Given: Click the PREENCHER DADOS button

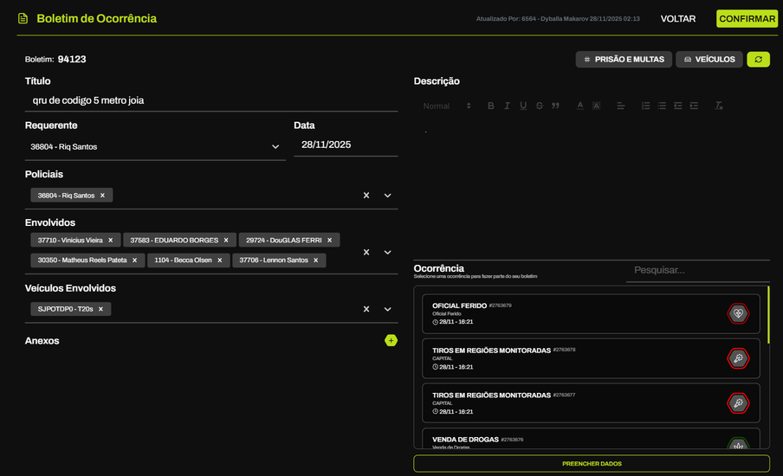Looking at the screenshot, I should (x=592, y=464).
